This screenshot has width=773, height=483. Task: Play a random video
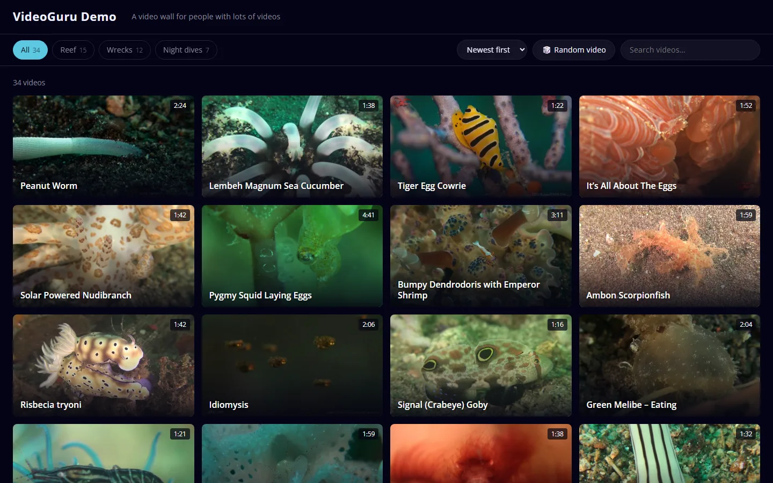pos(574,50)
